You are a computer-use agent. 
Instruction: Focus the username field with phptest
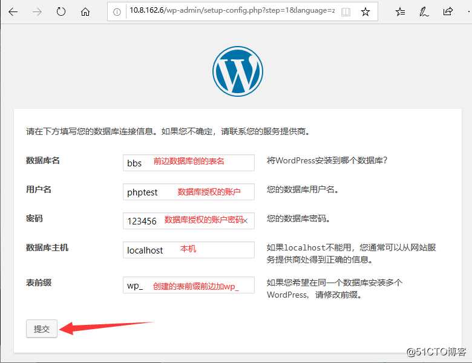[x=189, y=192]
